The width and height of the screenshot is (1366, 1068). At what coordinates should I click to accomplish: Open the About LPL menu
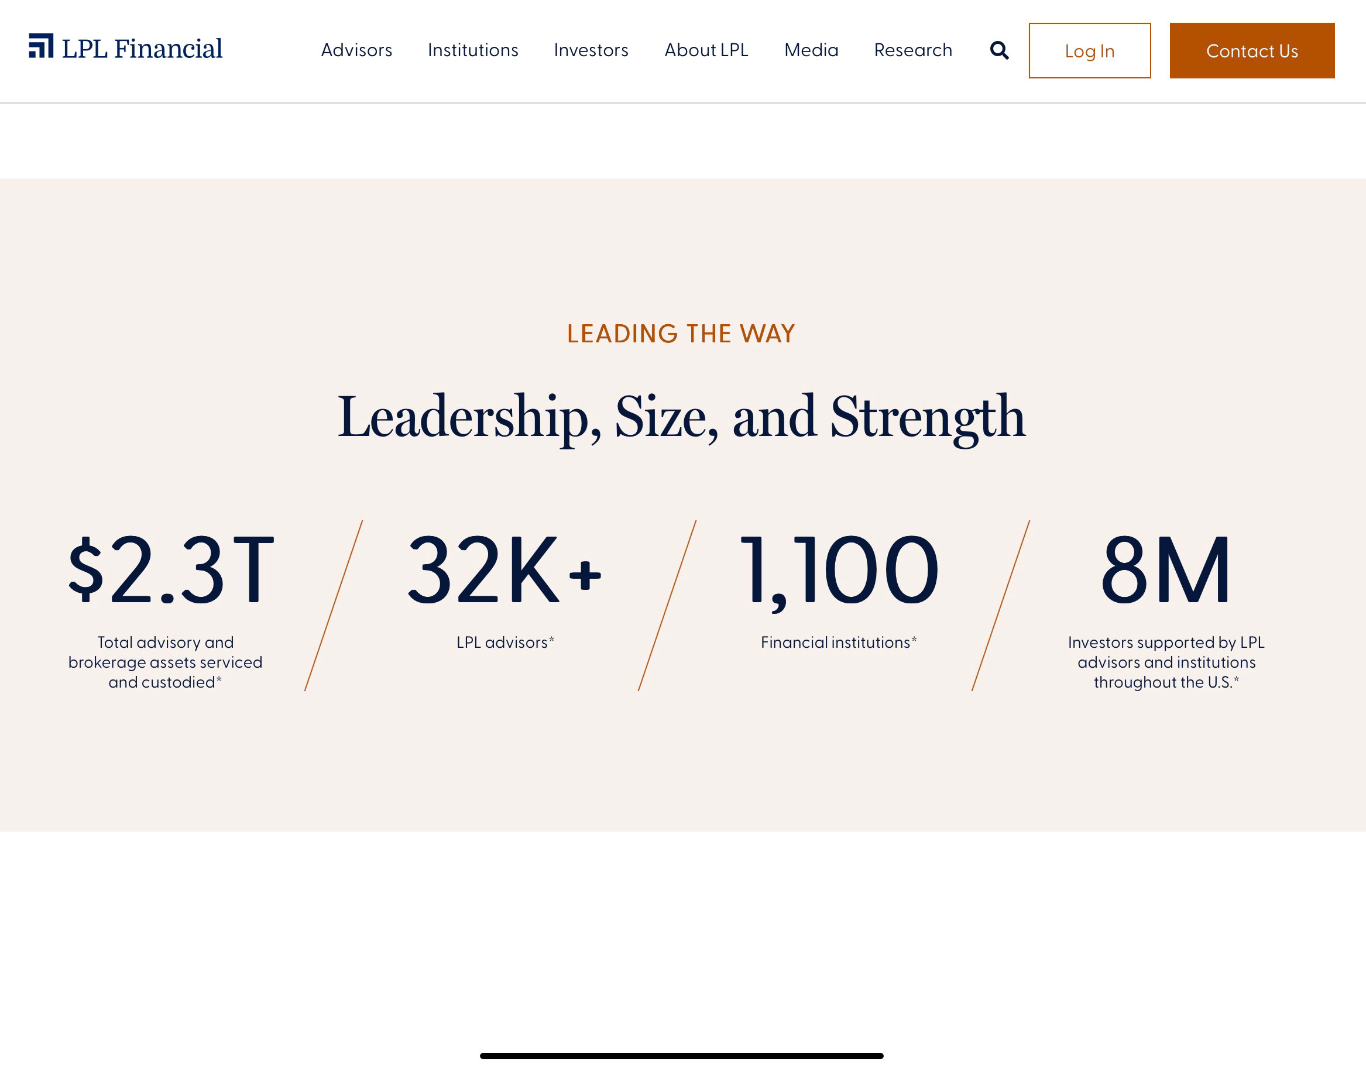tap(706, 50)
